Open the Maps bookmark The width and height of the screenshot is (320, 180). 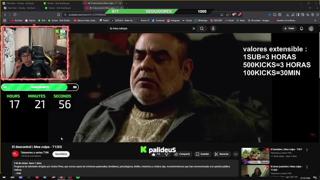pos(241,20)
